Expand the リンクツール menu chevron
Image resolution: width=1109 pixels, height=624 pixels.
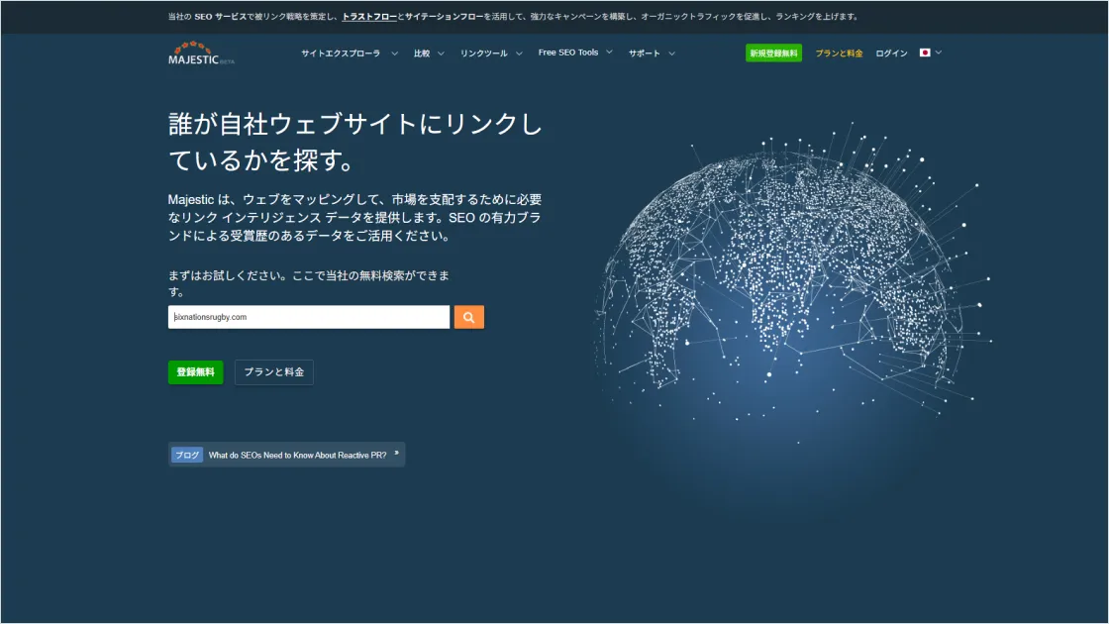(x=519, y=53)
